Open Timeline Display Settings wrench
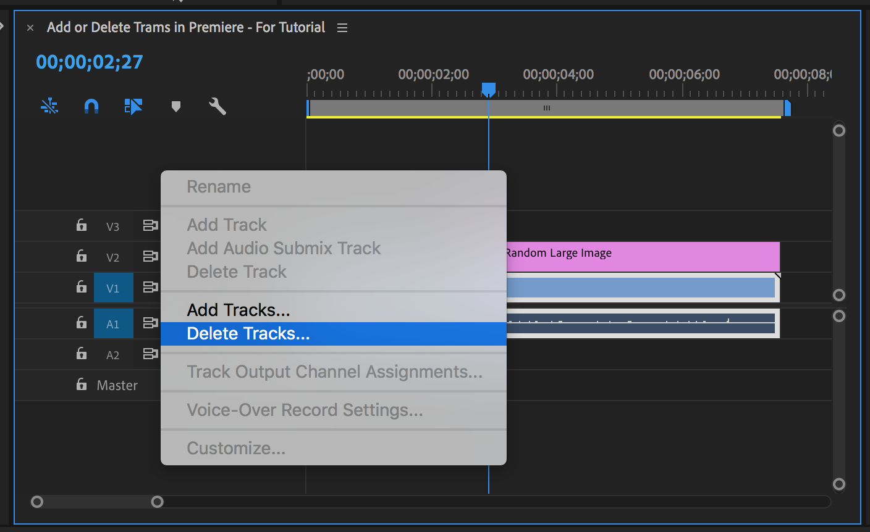The height and width of the screenshot is (532, 870). click(x=217, y=106)
